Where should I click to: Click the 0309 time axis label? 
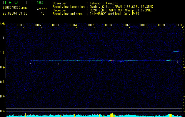[x=161, y=25]
